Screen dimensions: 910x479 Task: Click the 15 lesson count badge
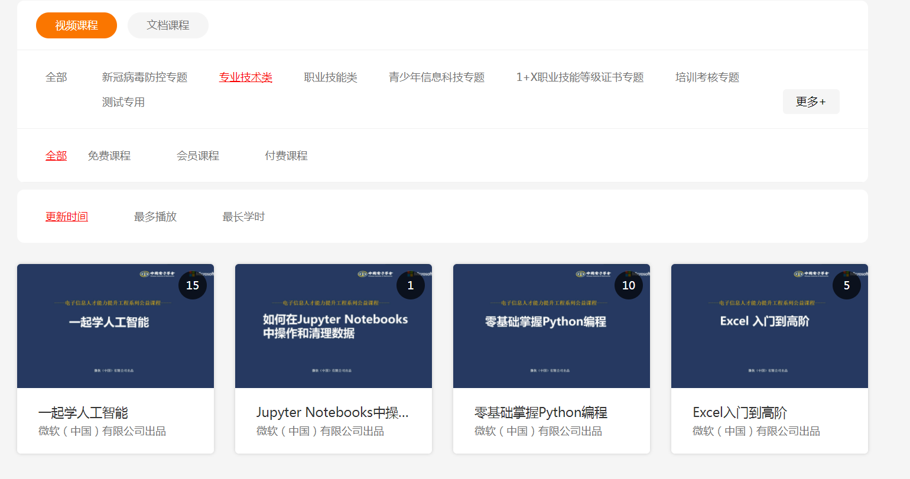193,285
